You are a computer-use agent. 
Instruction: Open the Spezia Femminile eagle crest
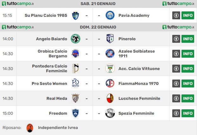click(110, 113)
